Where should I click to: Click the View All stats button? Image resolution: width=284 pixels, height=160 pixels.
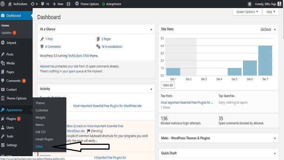point(168,85)
